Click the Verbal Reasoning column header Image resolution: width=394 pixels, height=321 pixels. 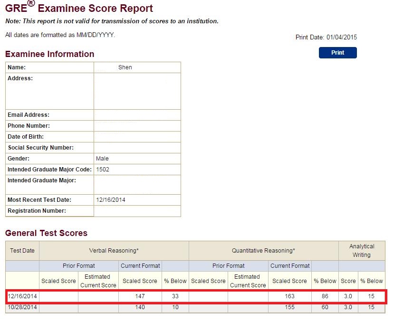(x=114, y=250)
